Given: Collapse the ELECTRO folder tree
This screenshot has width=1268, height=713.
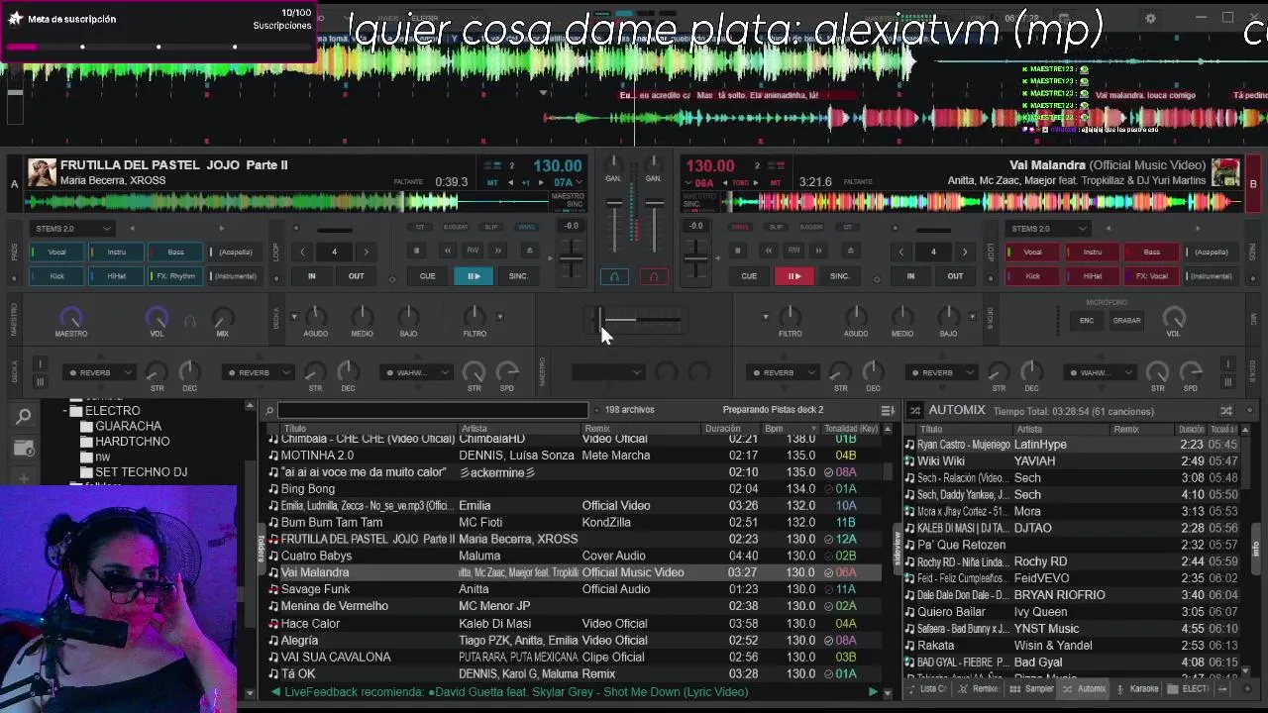Looking at the screenshot, I should 65,411.
